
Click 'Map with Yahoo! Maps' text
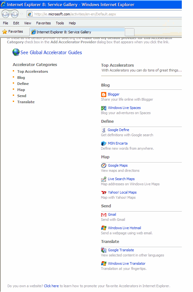pyautogui.click(x=118, y=197)
